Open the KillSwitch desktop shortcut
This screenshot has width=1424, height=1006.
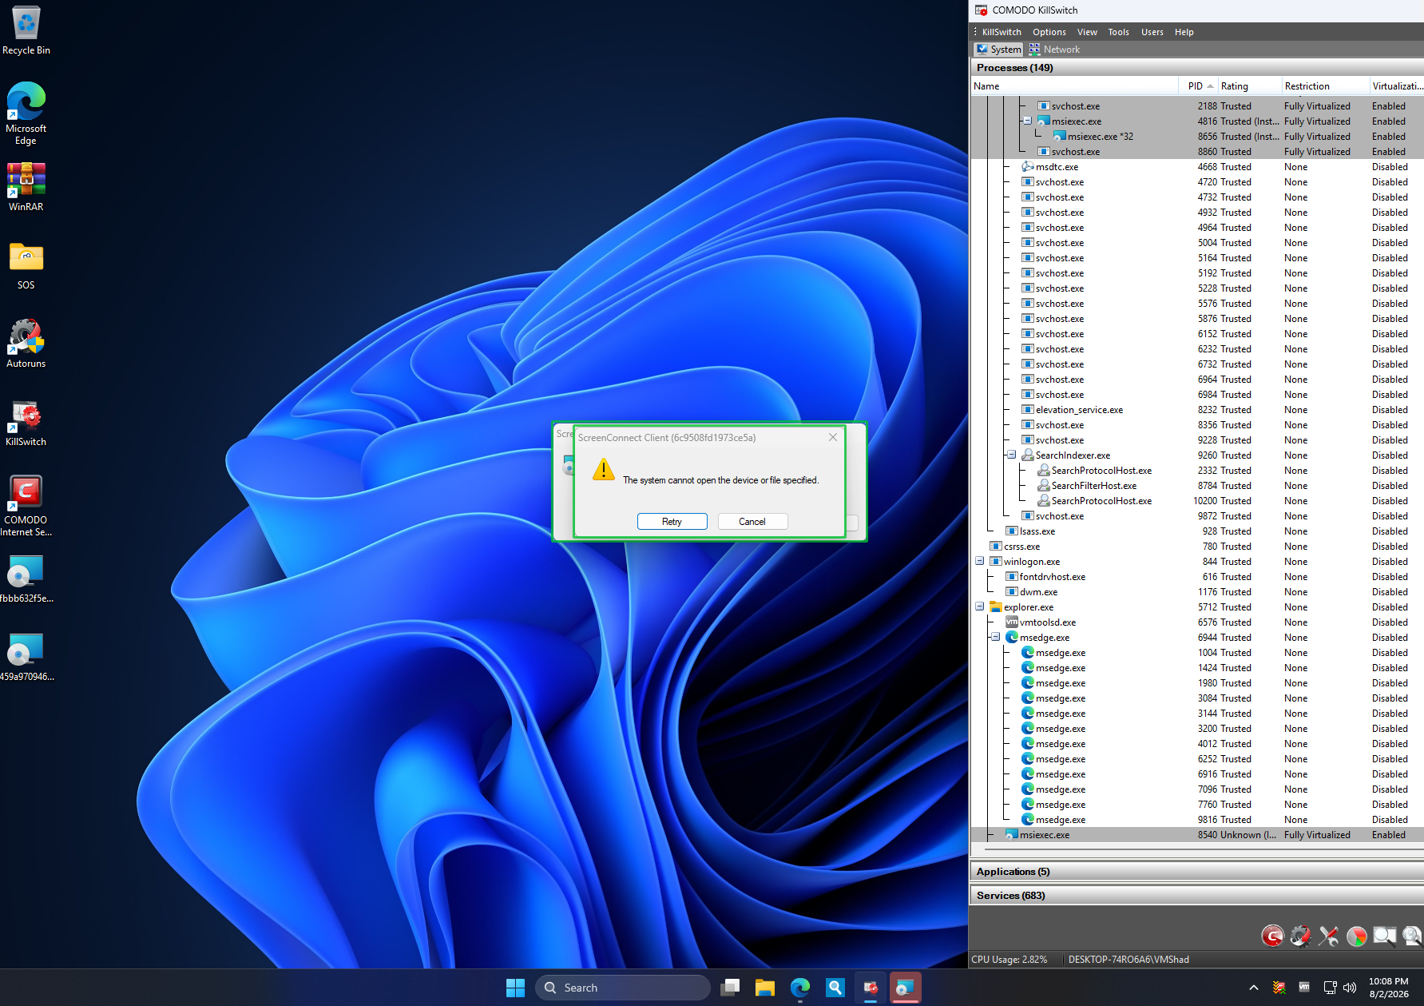click(x=26, y=422)
